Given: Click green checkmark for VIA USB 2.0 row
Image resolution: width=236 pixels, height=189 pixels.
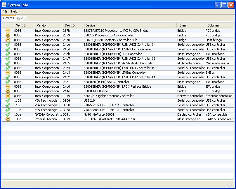Looking at the screenshot, I should point(8,100).
